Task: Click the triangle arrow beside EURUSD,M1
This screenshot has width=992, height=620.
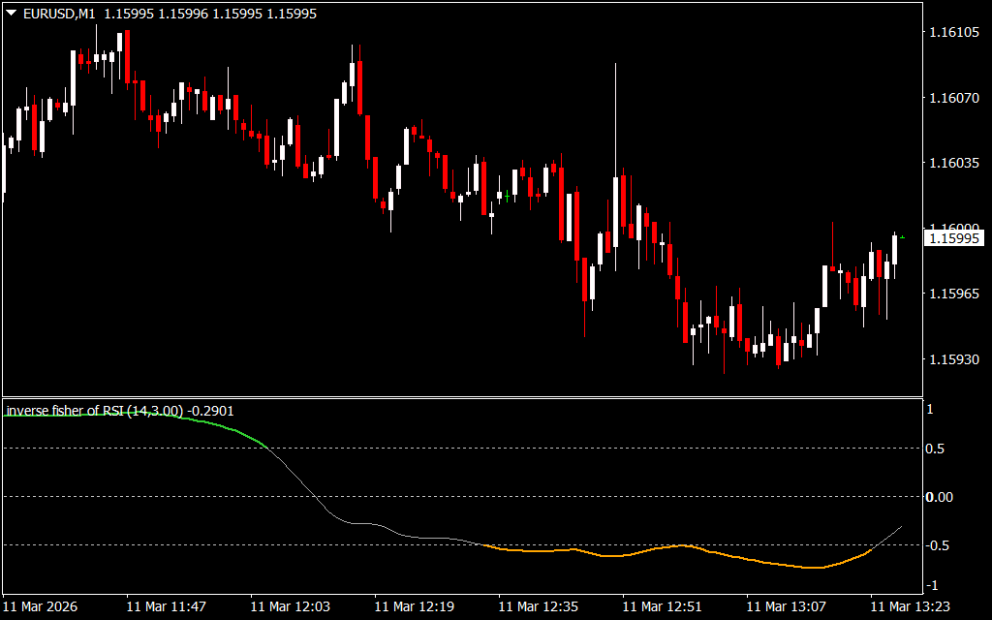Action: point(12,14)
